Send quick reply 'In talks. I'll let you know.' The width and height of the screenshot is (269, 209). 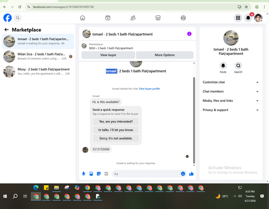tap(116, 130)
